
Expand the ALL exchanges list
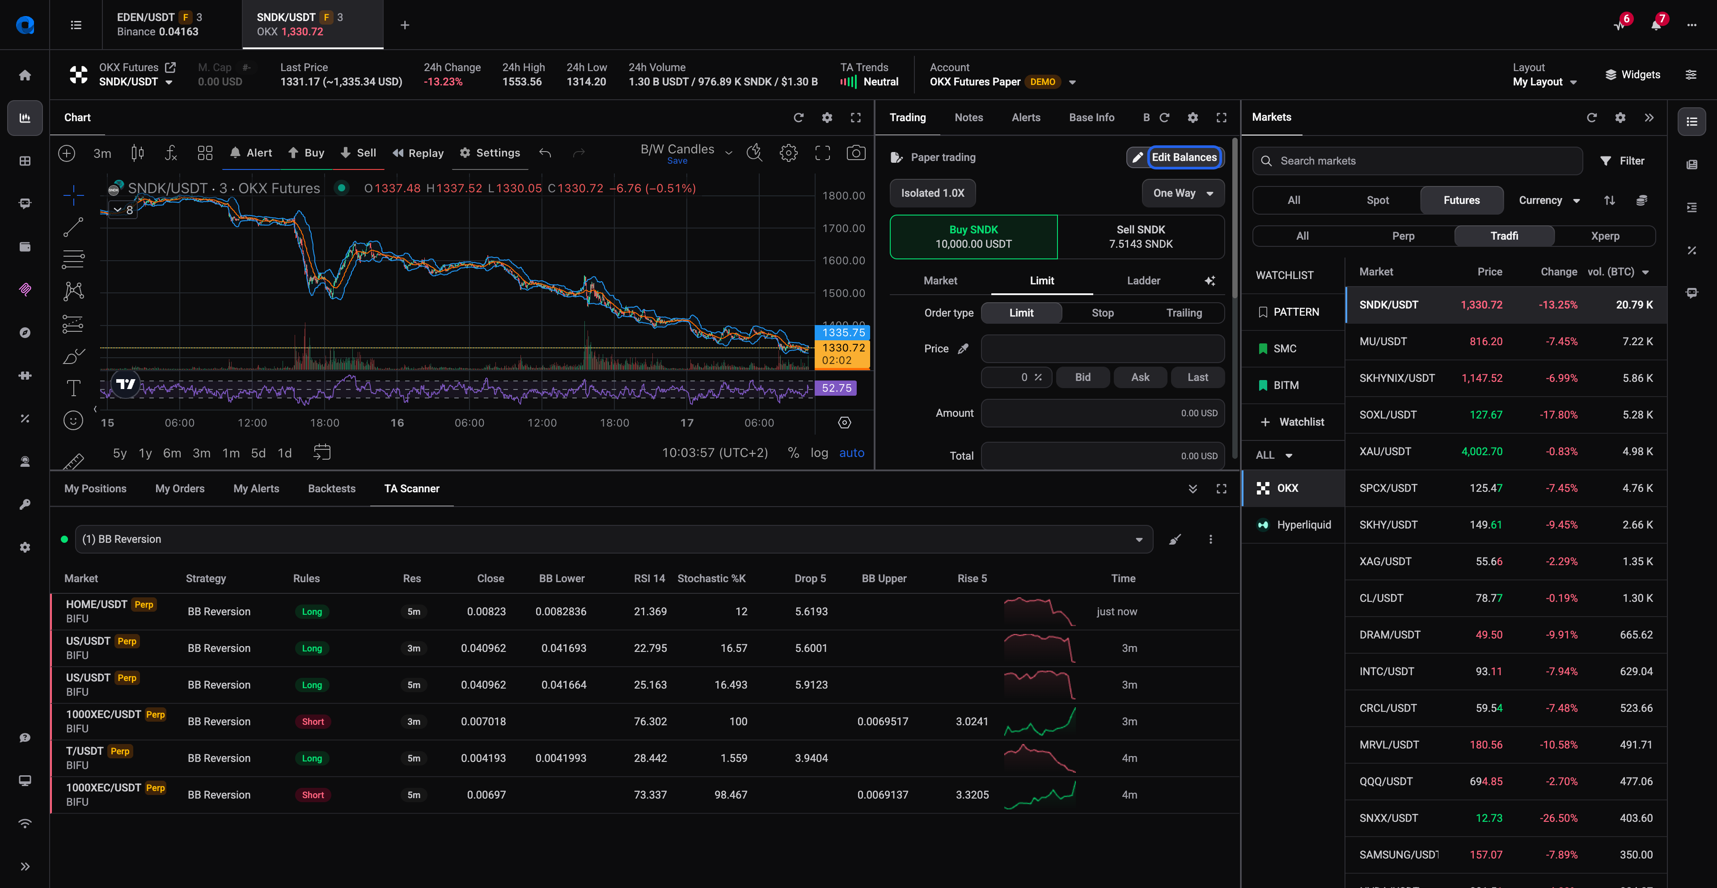[1274, 455]
